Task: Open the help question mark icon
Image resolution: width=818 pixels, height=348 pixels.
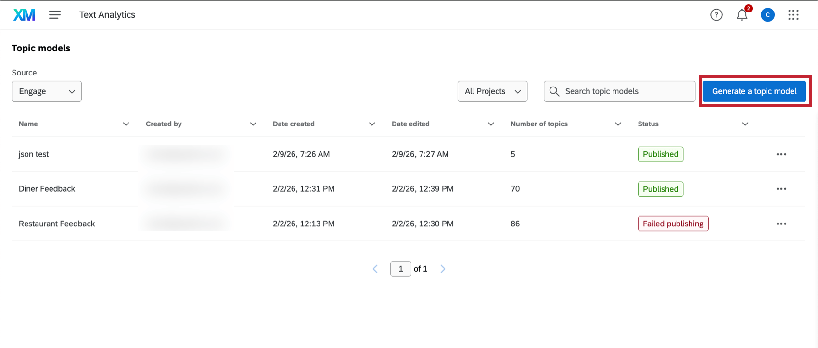Action: (716, 15)
